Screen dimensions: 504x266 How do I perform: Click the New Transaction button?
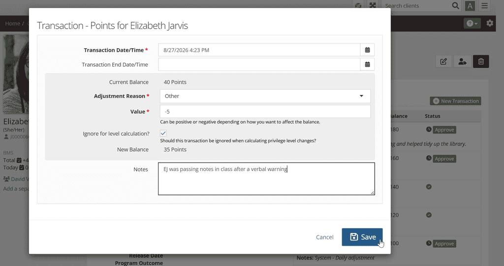pyautogui.click(x=455, y=101)
